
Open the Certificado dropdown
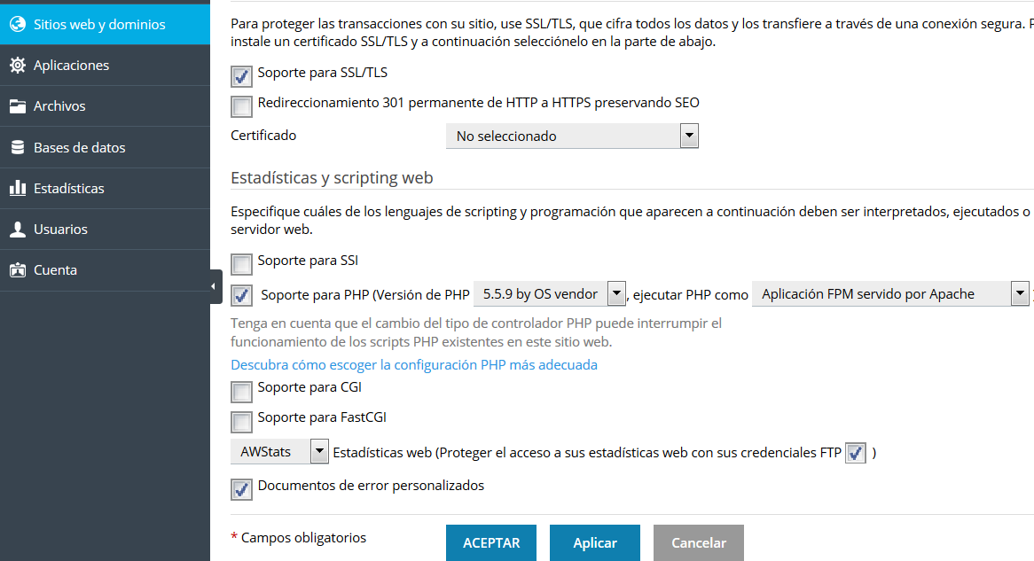(572, 136)
